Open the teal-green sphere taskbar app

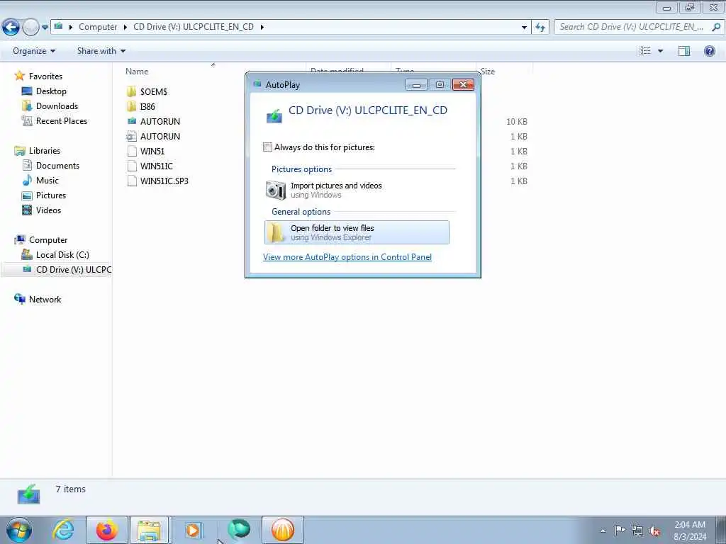238,530
